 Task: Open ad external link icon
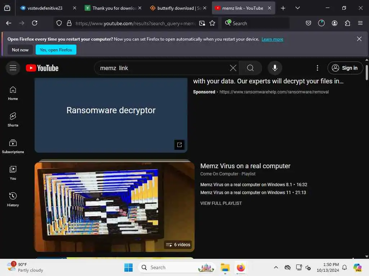coord(179,144)
